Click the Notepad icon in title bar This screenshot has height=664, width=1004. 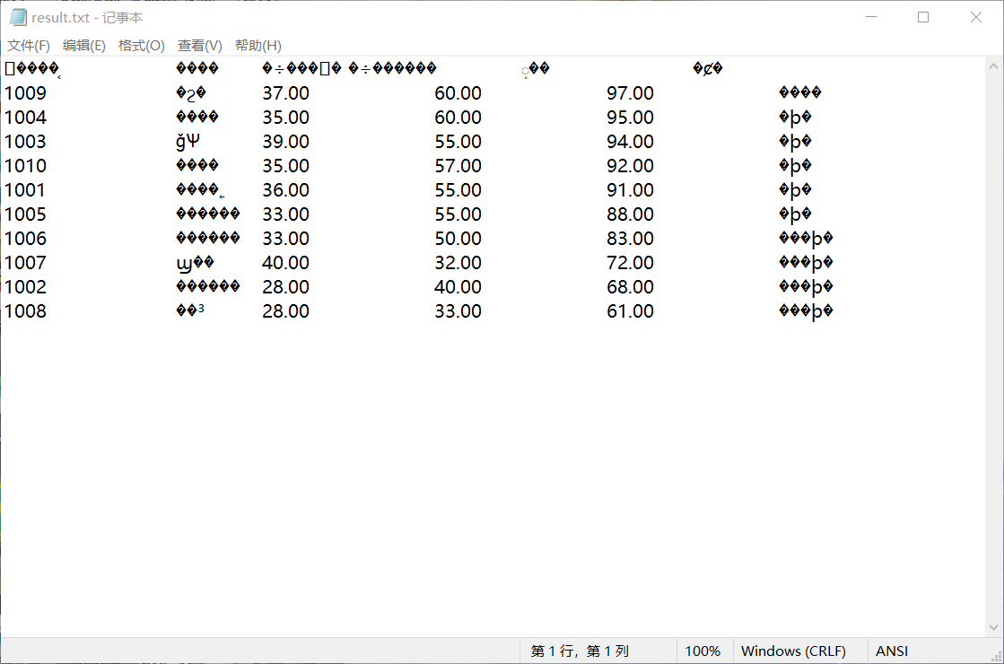(19, 17)
